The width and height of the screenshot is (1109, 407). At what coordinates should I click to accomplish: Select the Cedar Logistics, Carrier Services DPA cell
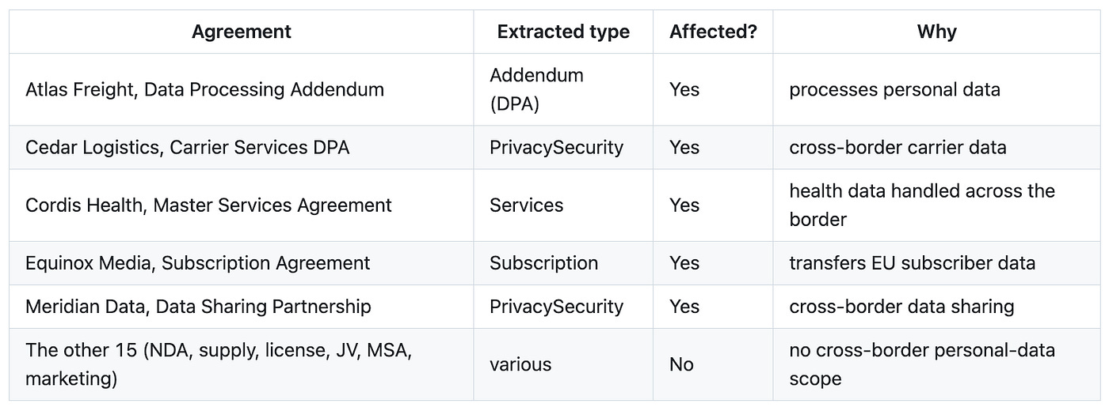pyautogui.click(x=242, y=147)
